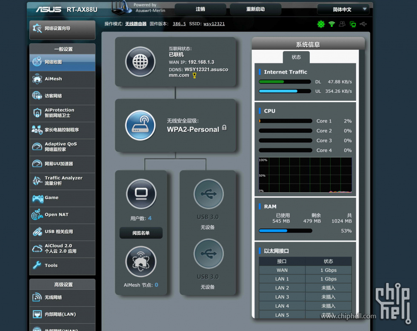Click the clients computer icon
Viewport: 417px width, 331px height.
pos(141,194)
